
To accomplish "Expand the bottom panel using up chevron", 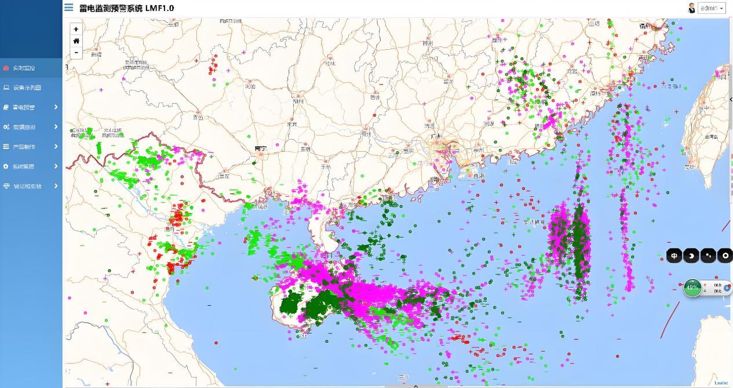I will [x=415, y=385].
